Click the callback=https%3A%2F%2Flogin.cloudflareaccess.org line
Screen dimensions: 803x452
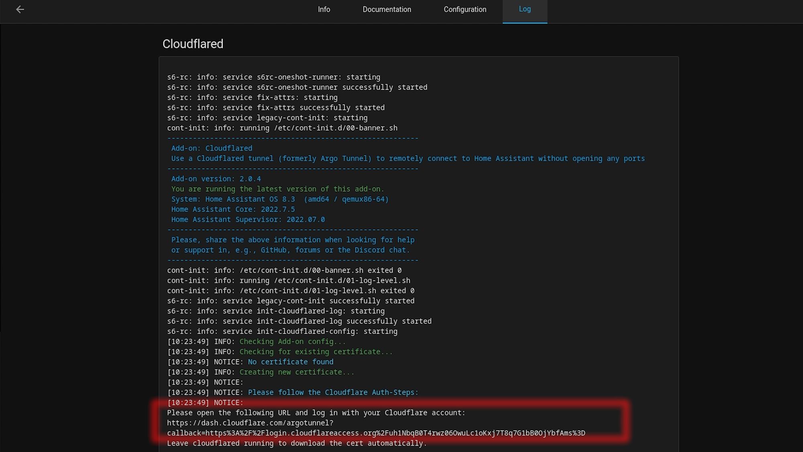click(376, 433)
